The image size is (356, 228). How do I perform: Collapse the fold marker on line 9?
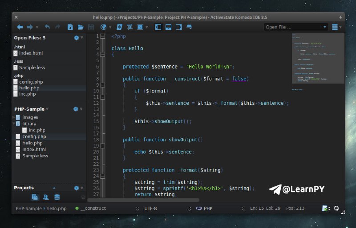pos(103,85)
